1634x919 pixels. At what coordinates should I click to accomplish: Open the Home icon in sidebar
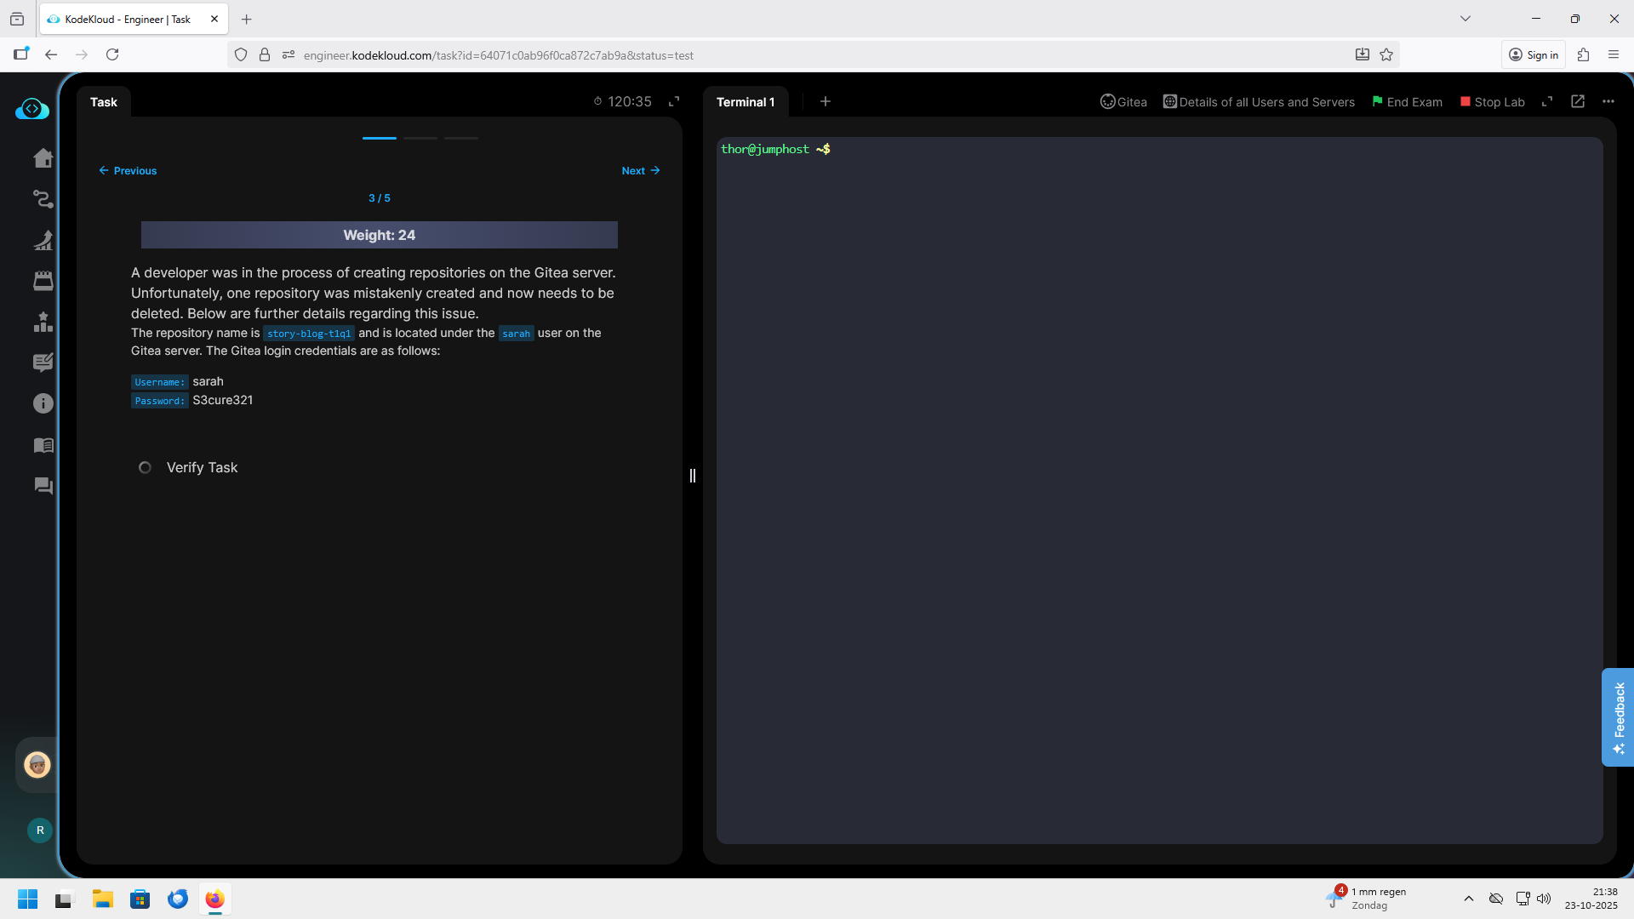point(43,158)
